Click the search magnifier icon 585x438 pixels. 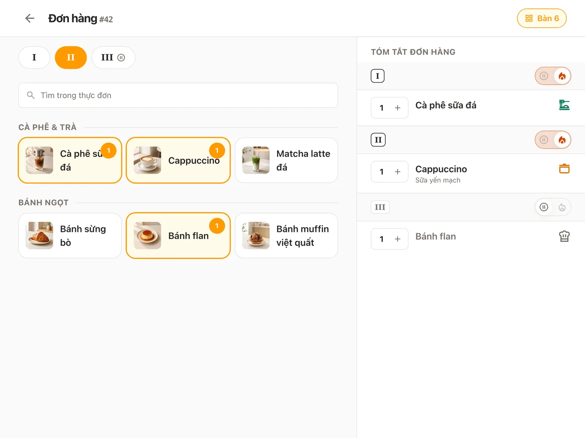click(31, 96)
